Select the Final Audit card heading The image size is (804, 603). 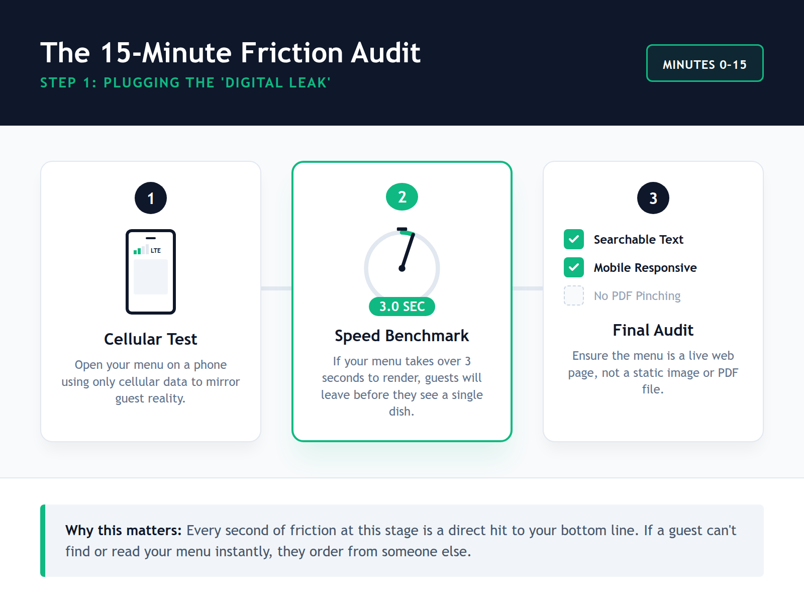[653, 330]
